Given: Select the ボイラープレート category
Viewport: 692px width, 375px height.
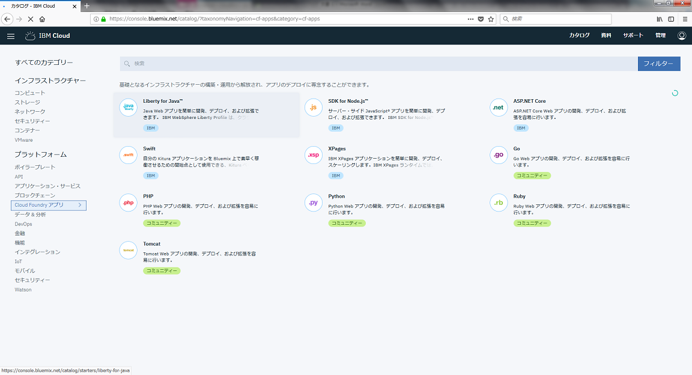Looking at the screenshot, I should [35, 167].
